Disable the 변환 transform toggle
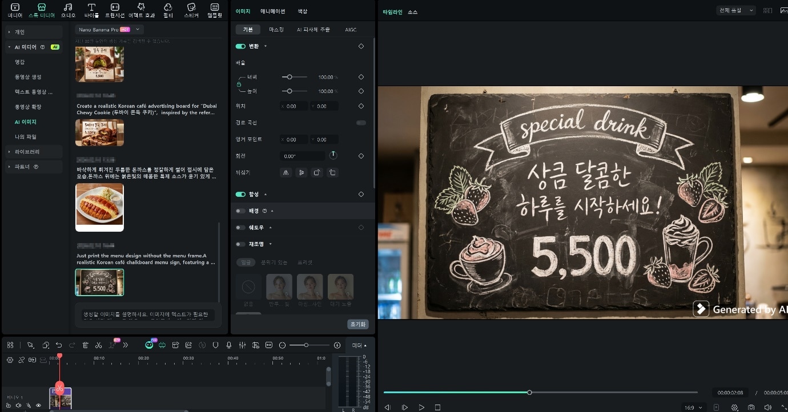The height and width of the screenshot is (412, 788). click(240, 46)
